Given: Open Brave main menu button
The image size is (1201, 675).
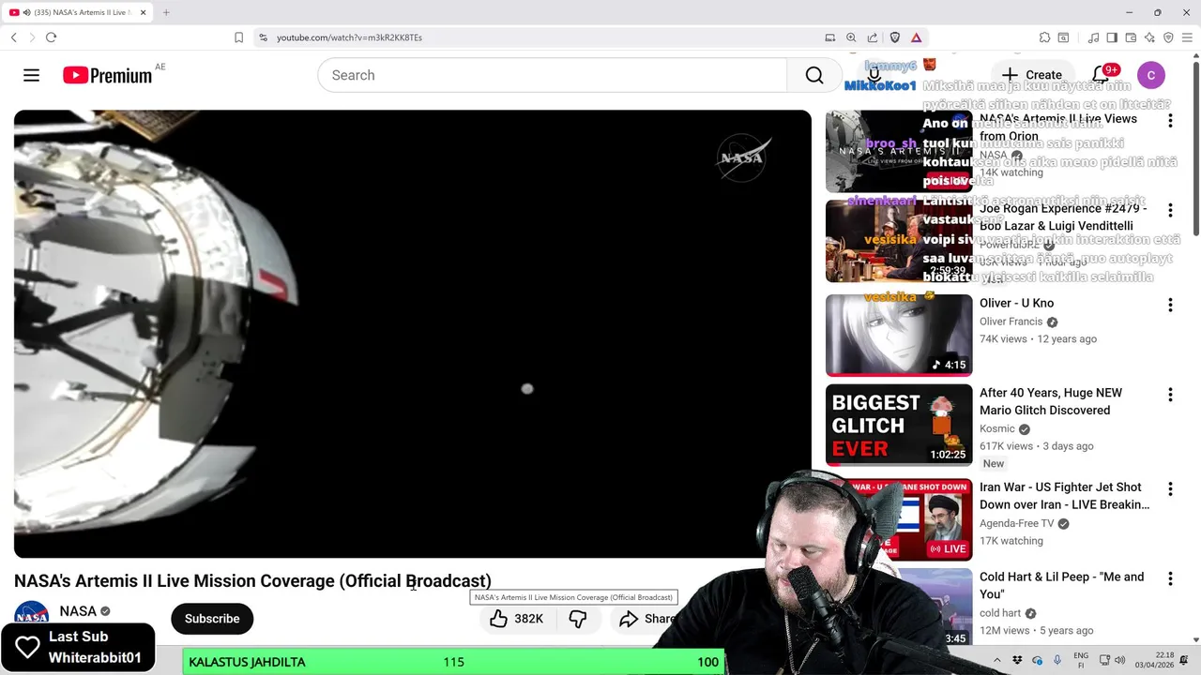Looking at the screenshot, I should (x=1187, y=37).
